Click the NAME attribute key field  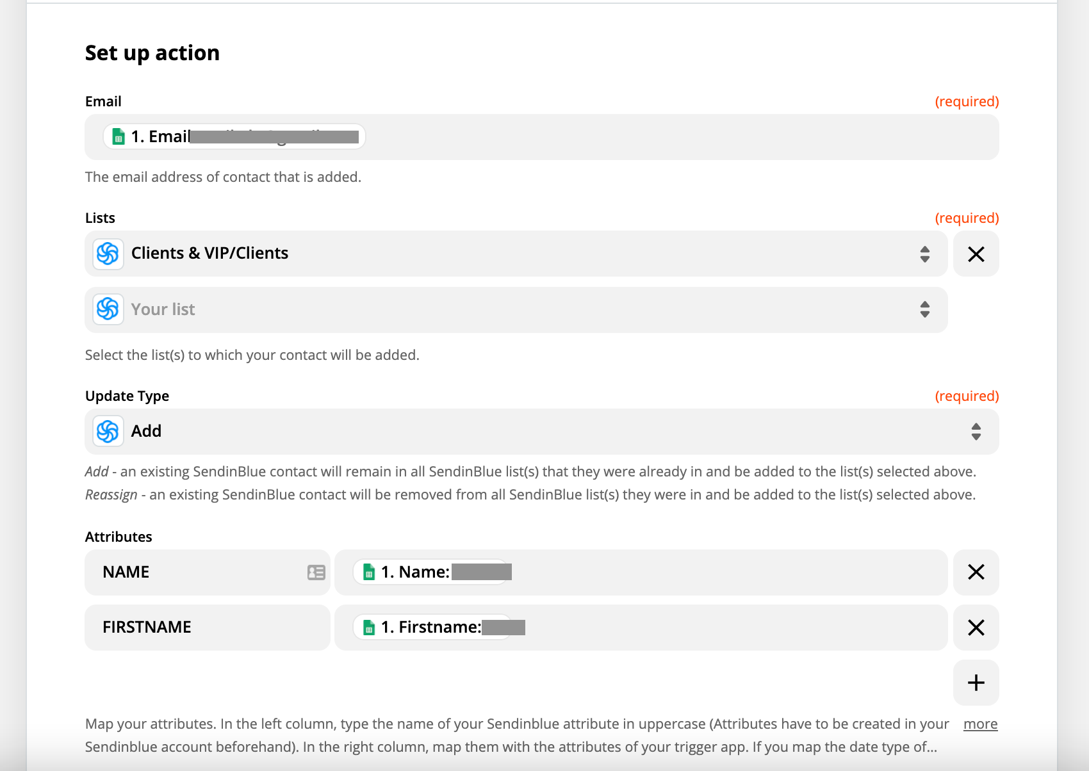coord(208,572)
